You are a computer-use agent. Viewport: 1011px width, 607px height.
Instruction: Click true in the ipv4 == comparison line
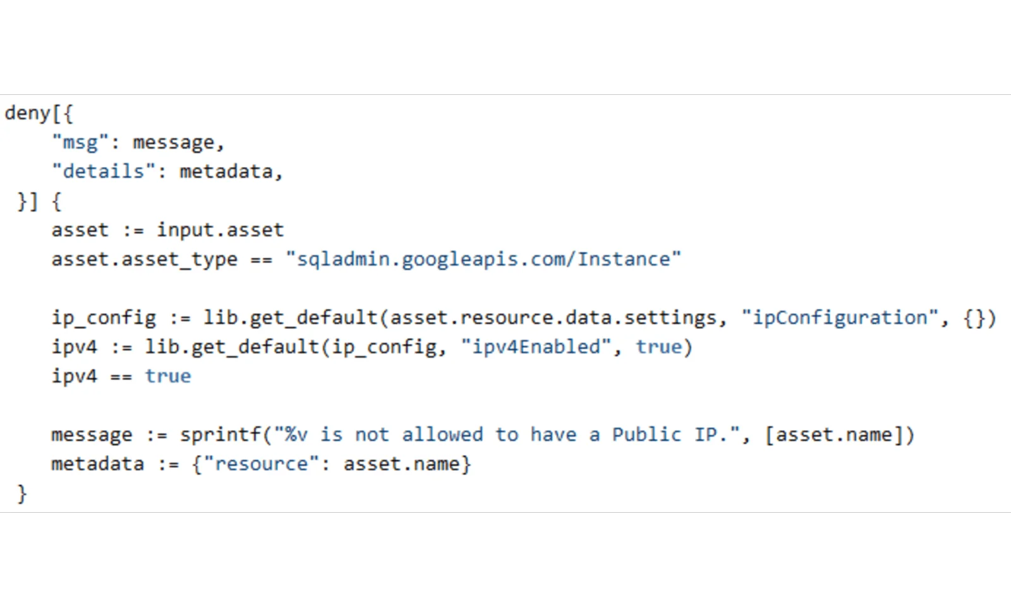pos(168,376)
